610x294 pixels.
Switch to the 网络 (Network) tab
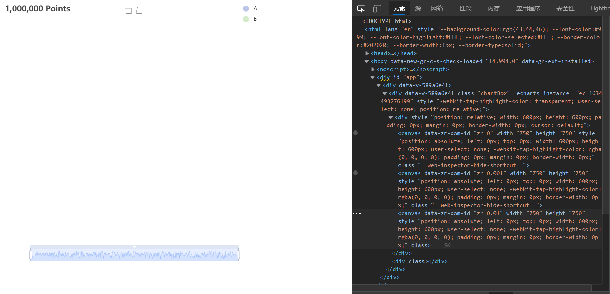437,8
